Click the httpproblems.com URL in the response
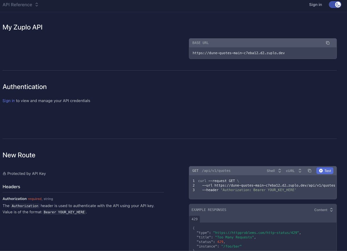Viewport: 347px width, 251px height. click(256, 232)
